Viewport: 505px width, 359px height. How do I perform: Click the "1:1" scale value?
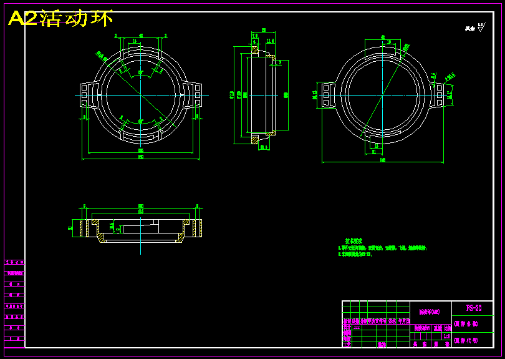446,337
